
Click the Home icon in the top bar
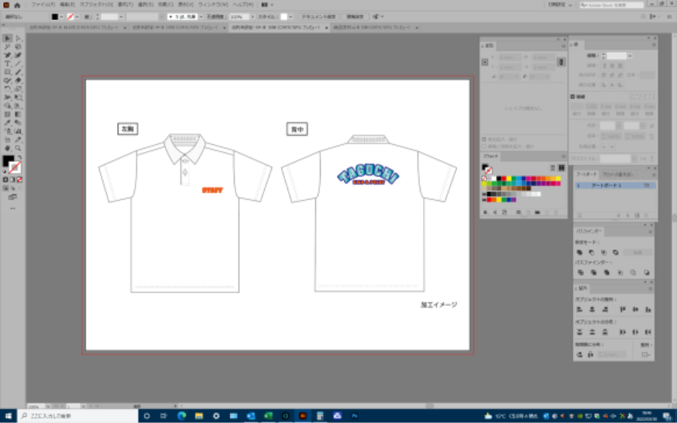[x=17, y=5]
